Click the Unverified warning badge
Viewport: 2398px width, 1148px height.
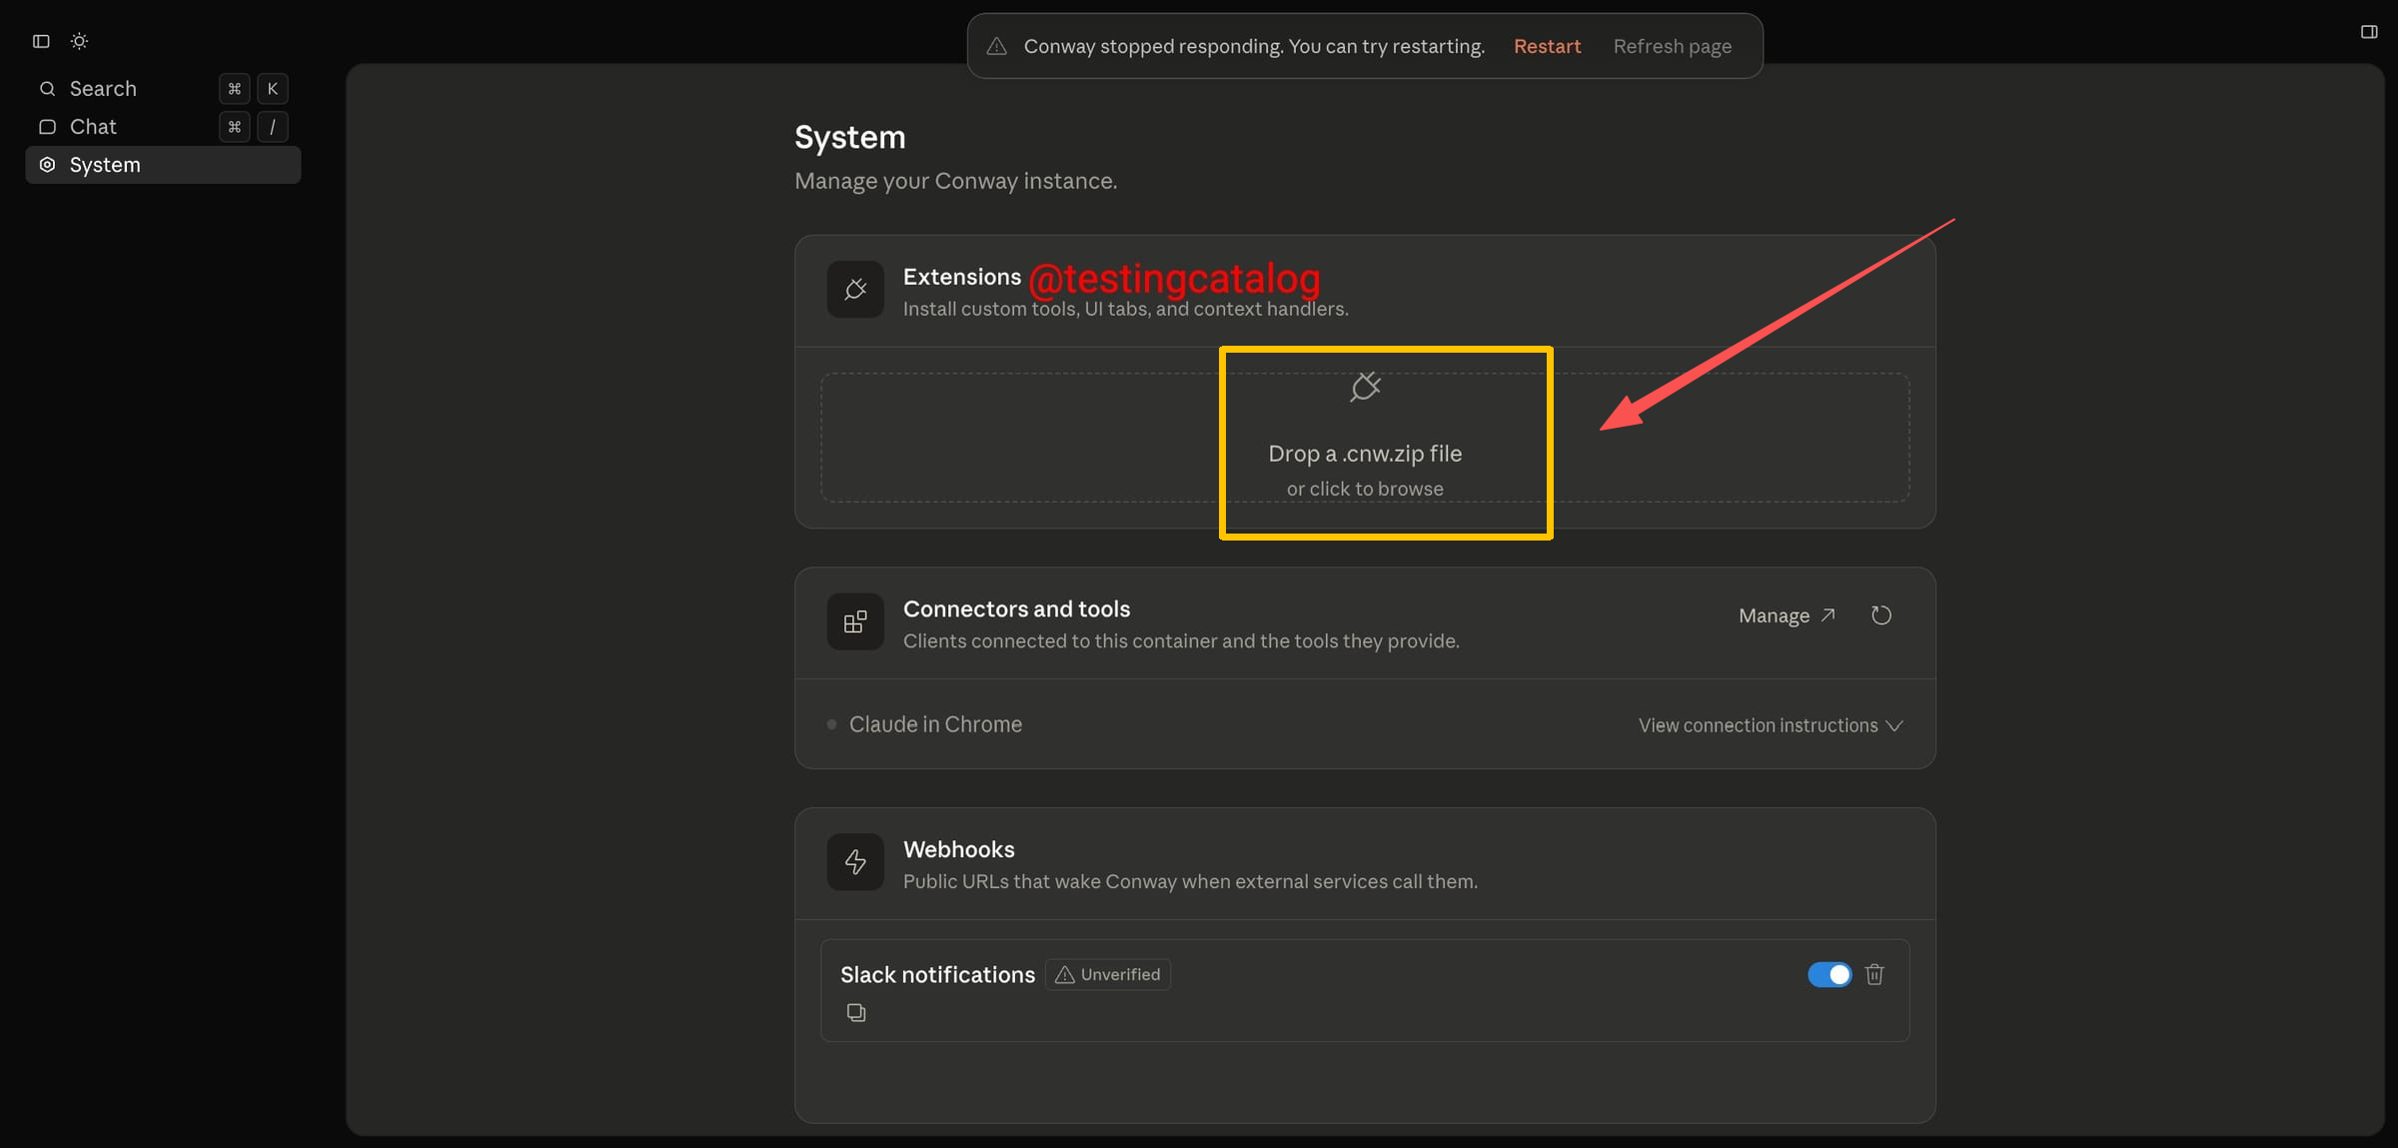tap(1108, 974)
